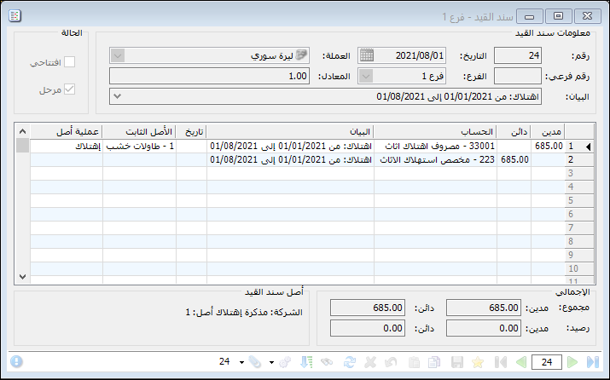Open the calendar picker beside the date
610x380 pixels.
[x=366, y=55]
